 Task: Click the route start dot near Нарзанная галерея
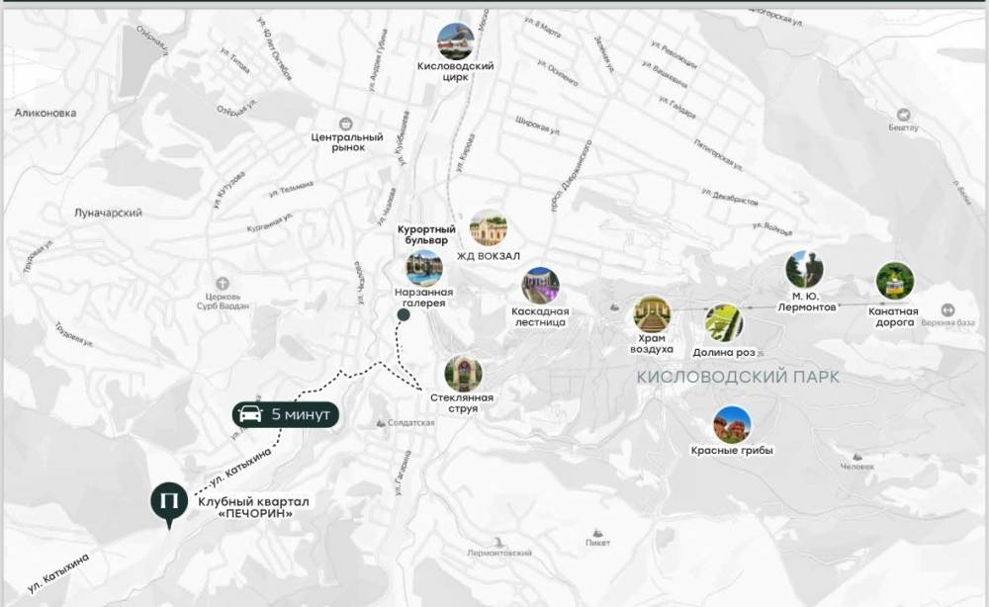click(x=403, y=315)
